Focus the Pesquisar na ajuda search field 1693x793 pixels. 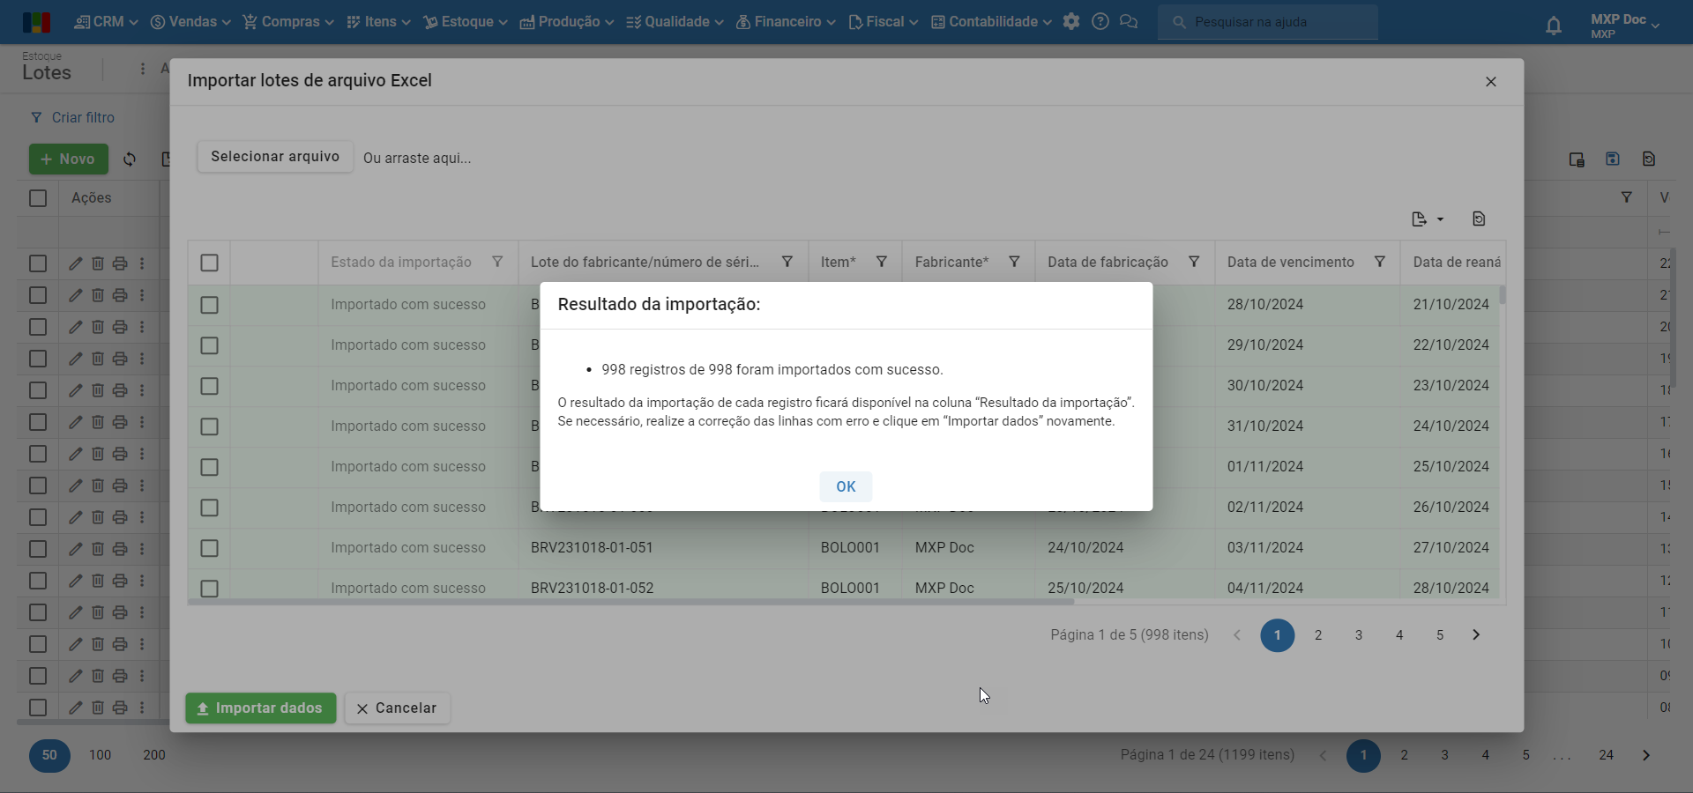[1268, 22]
